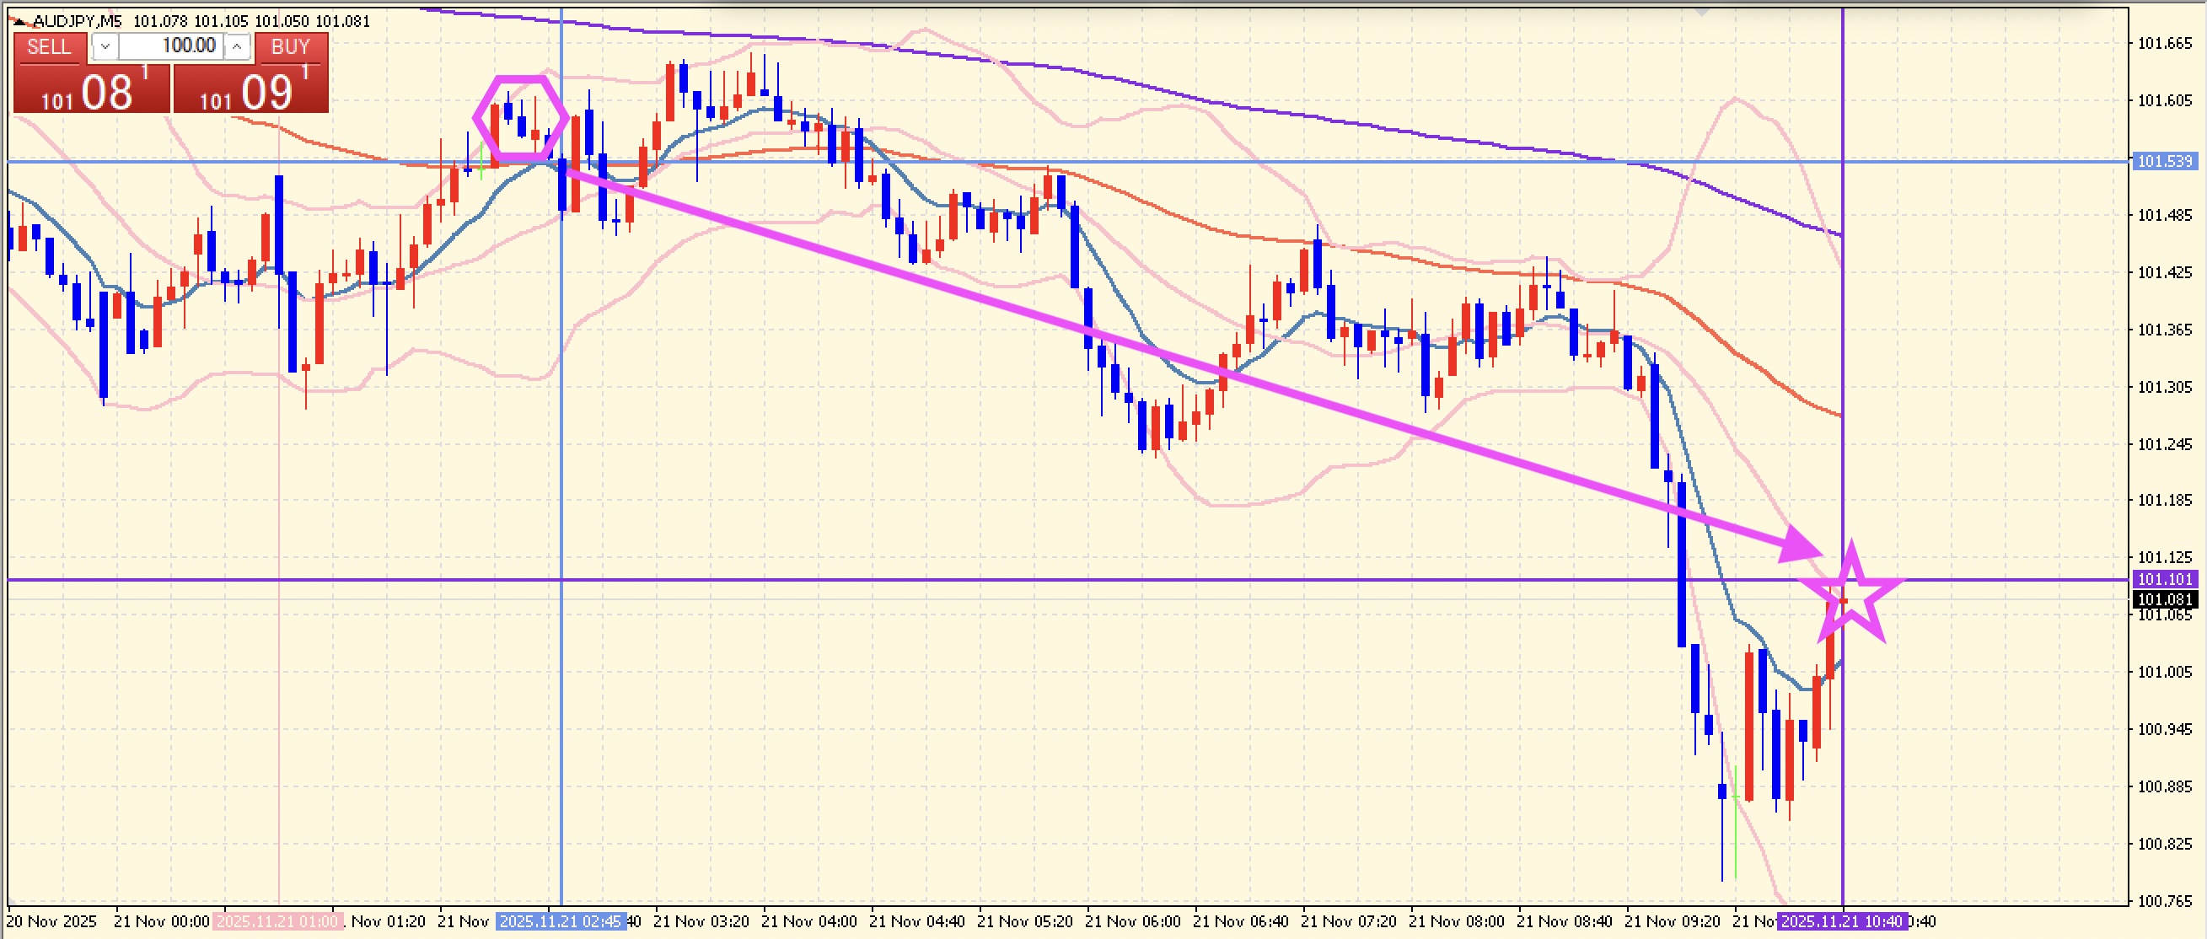Click the 2025.11.21 02:45 blue time label
The image size is (2207, 939).
coord(561,922)
